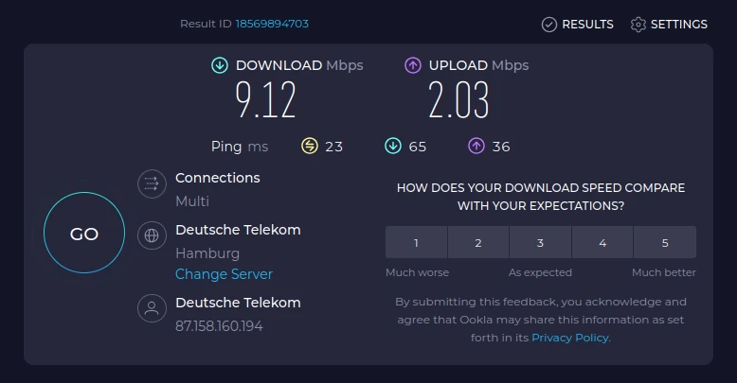Click the server globe icon
The width and height of the screenshot is (737, 383).
click(x=151, y=235)
